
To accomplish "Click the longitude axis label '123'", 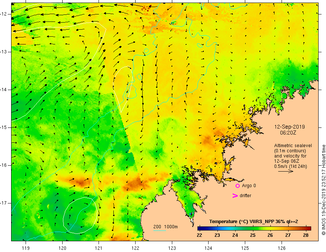I will coord(172,248).
